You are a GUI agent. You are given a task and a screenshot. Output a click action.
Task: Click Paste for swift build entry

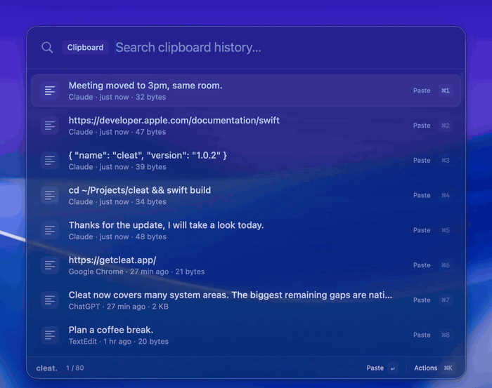[422, 196]
